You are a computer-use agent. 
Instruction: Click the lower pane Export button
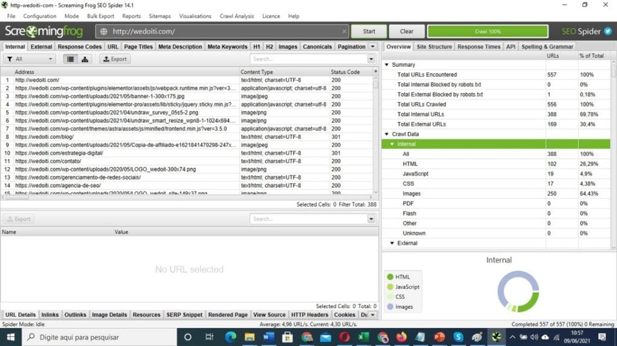coord(19,219)
